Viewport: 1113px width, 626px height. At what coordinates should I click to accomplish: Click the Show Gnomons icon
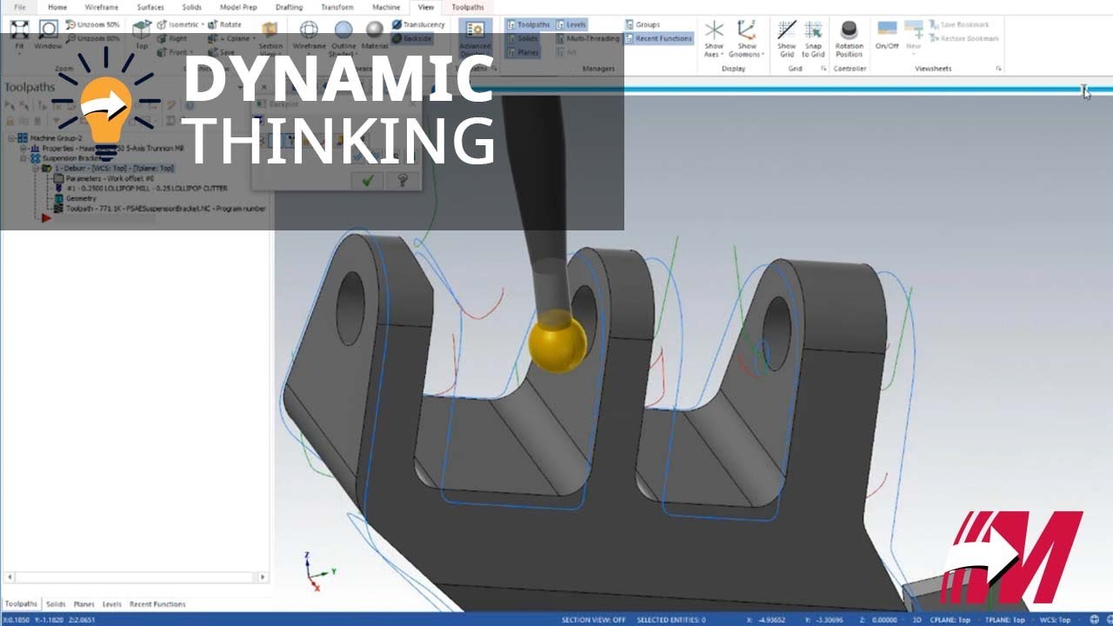(746, 30)
